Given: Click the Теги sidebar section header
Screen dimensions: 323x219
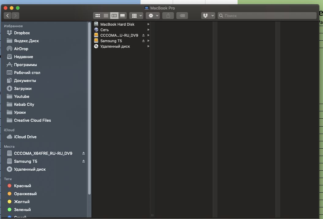Looking at the screenshot, I should 8,179.
